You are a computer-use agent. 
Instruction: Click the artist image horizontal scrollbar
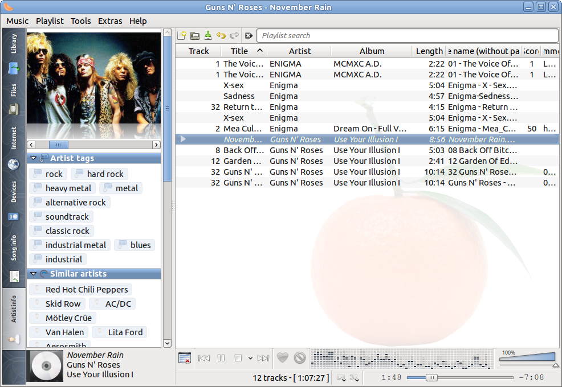click(x=93, y=145)
